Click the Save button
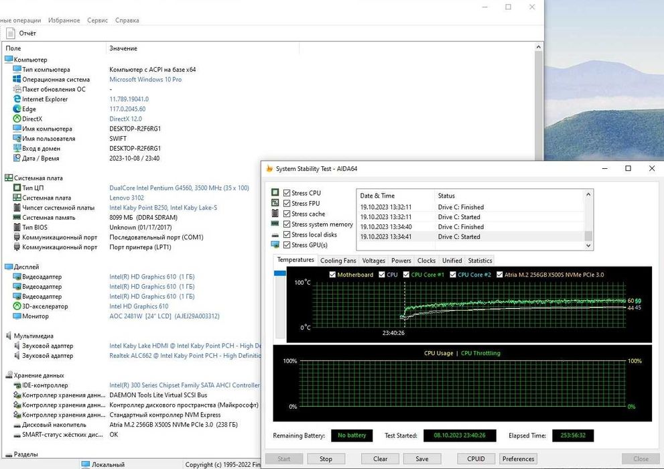664x469 pixels. (x=421, y=459)
